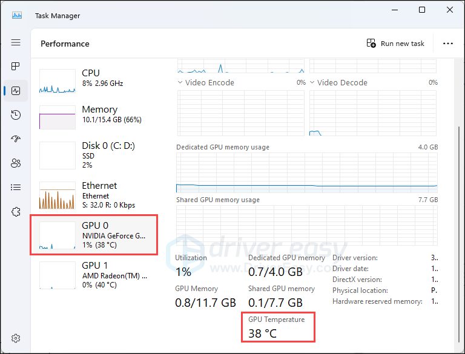Screen dimensions: 465x354
Task: Go to Processes page icon
Action: (x=16, y=66)
